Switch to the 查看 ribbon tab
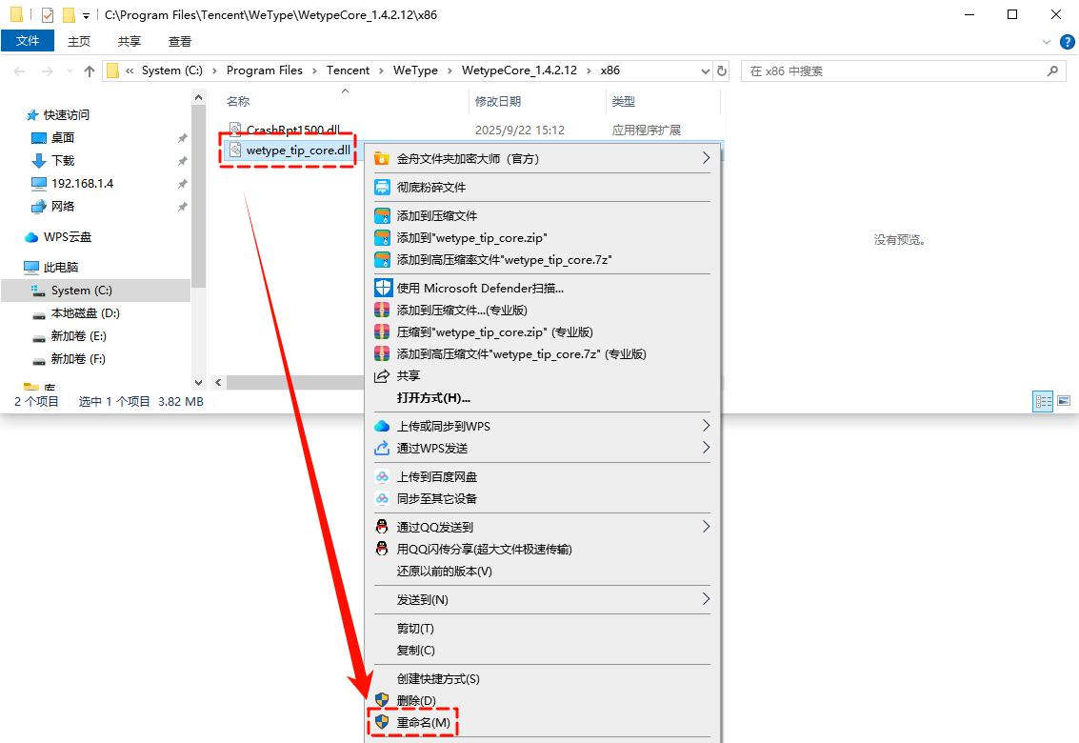Screen dimensions: 1079x743 coord(180,41)
